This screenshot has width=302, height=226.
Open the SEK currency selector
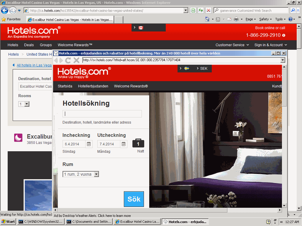pyautogui.click(x=202, y=68)
